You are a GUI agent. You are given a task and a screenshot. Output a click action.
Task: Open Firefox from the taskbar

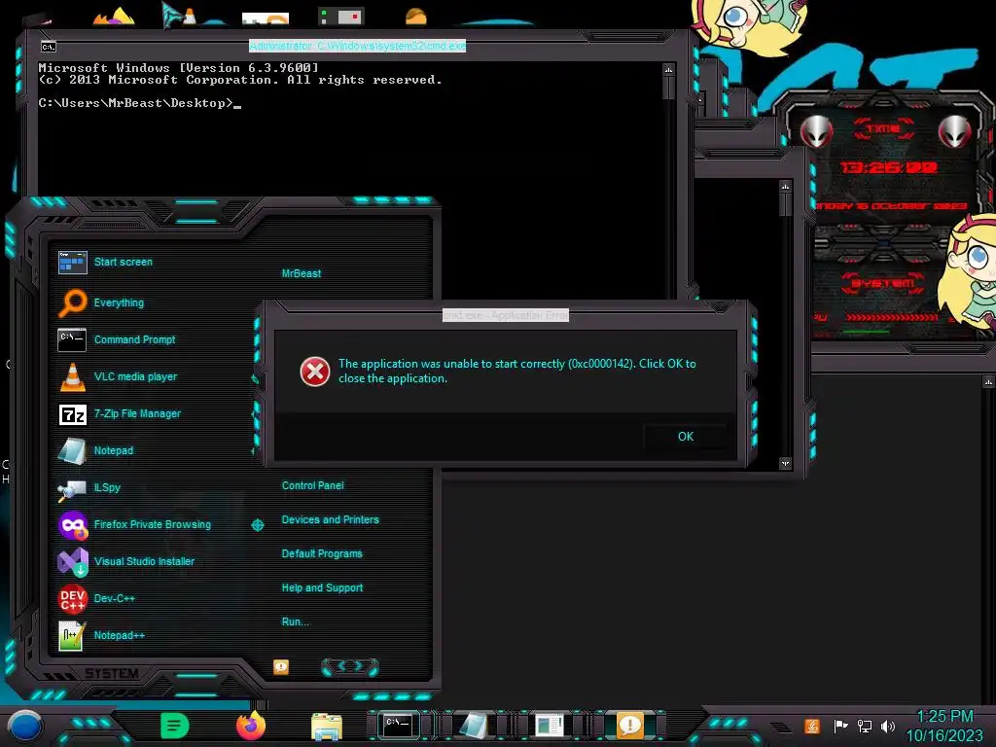[x=251, y=726]
